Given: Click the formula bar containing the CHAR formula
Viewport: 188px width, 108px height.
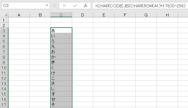Looking at the screenshot, I should point(140,6).
